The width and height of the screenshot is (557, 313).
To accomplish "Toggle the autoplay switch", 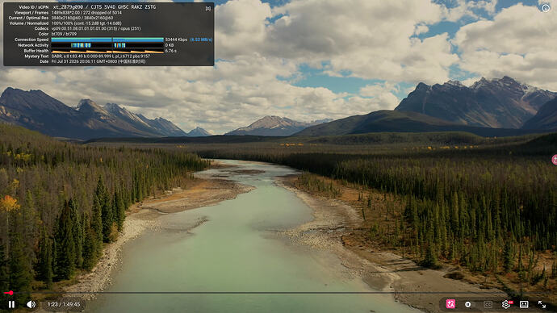I will pyautogui.click(x=469, y=304).
